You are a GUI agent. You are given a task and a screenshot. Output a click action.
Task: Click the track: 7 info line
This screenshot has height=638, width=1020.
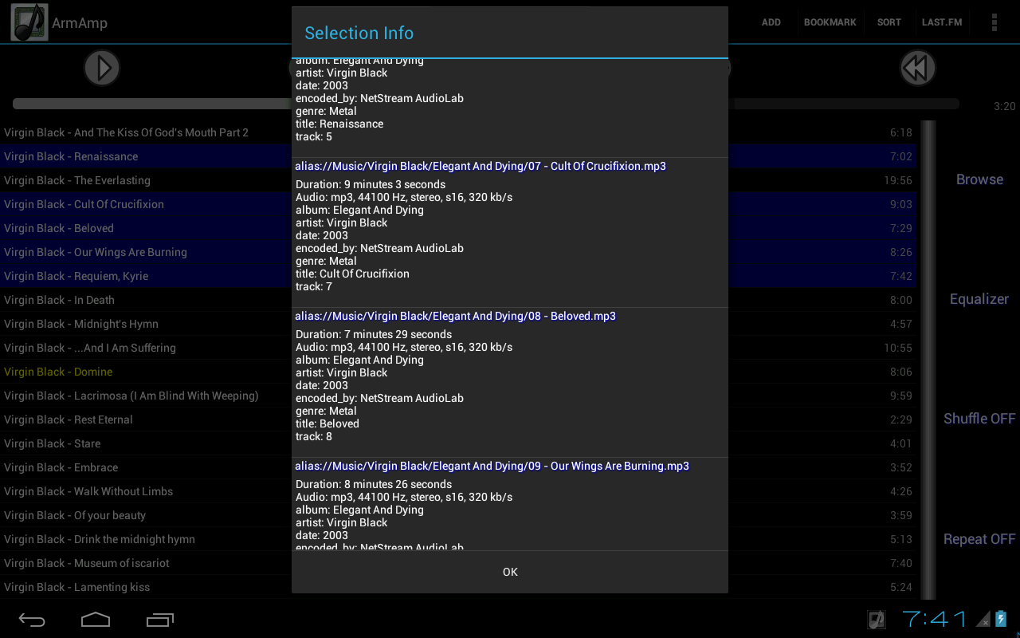(314, 286)
